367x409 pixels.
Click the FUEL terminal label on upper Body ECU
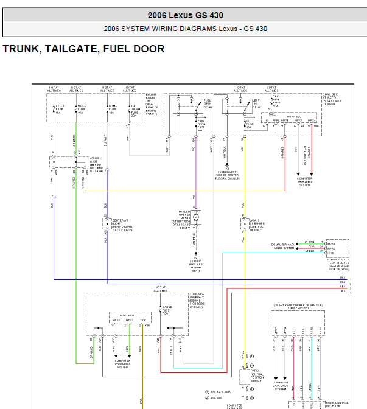point(272,114)
